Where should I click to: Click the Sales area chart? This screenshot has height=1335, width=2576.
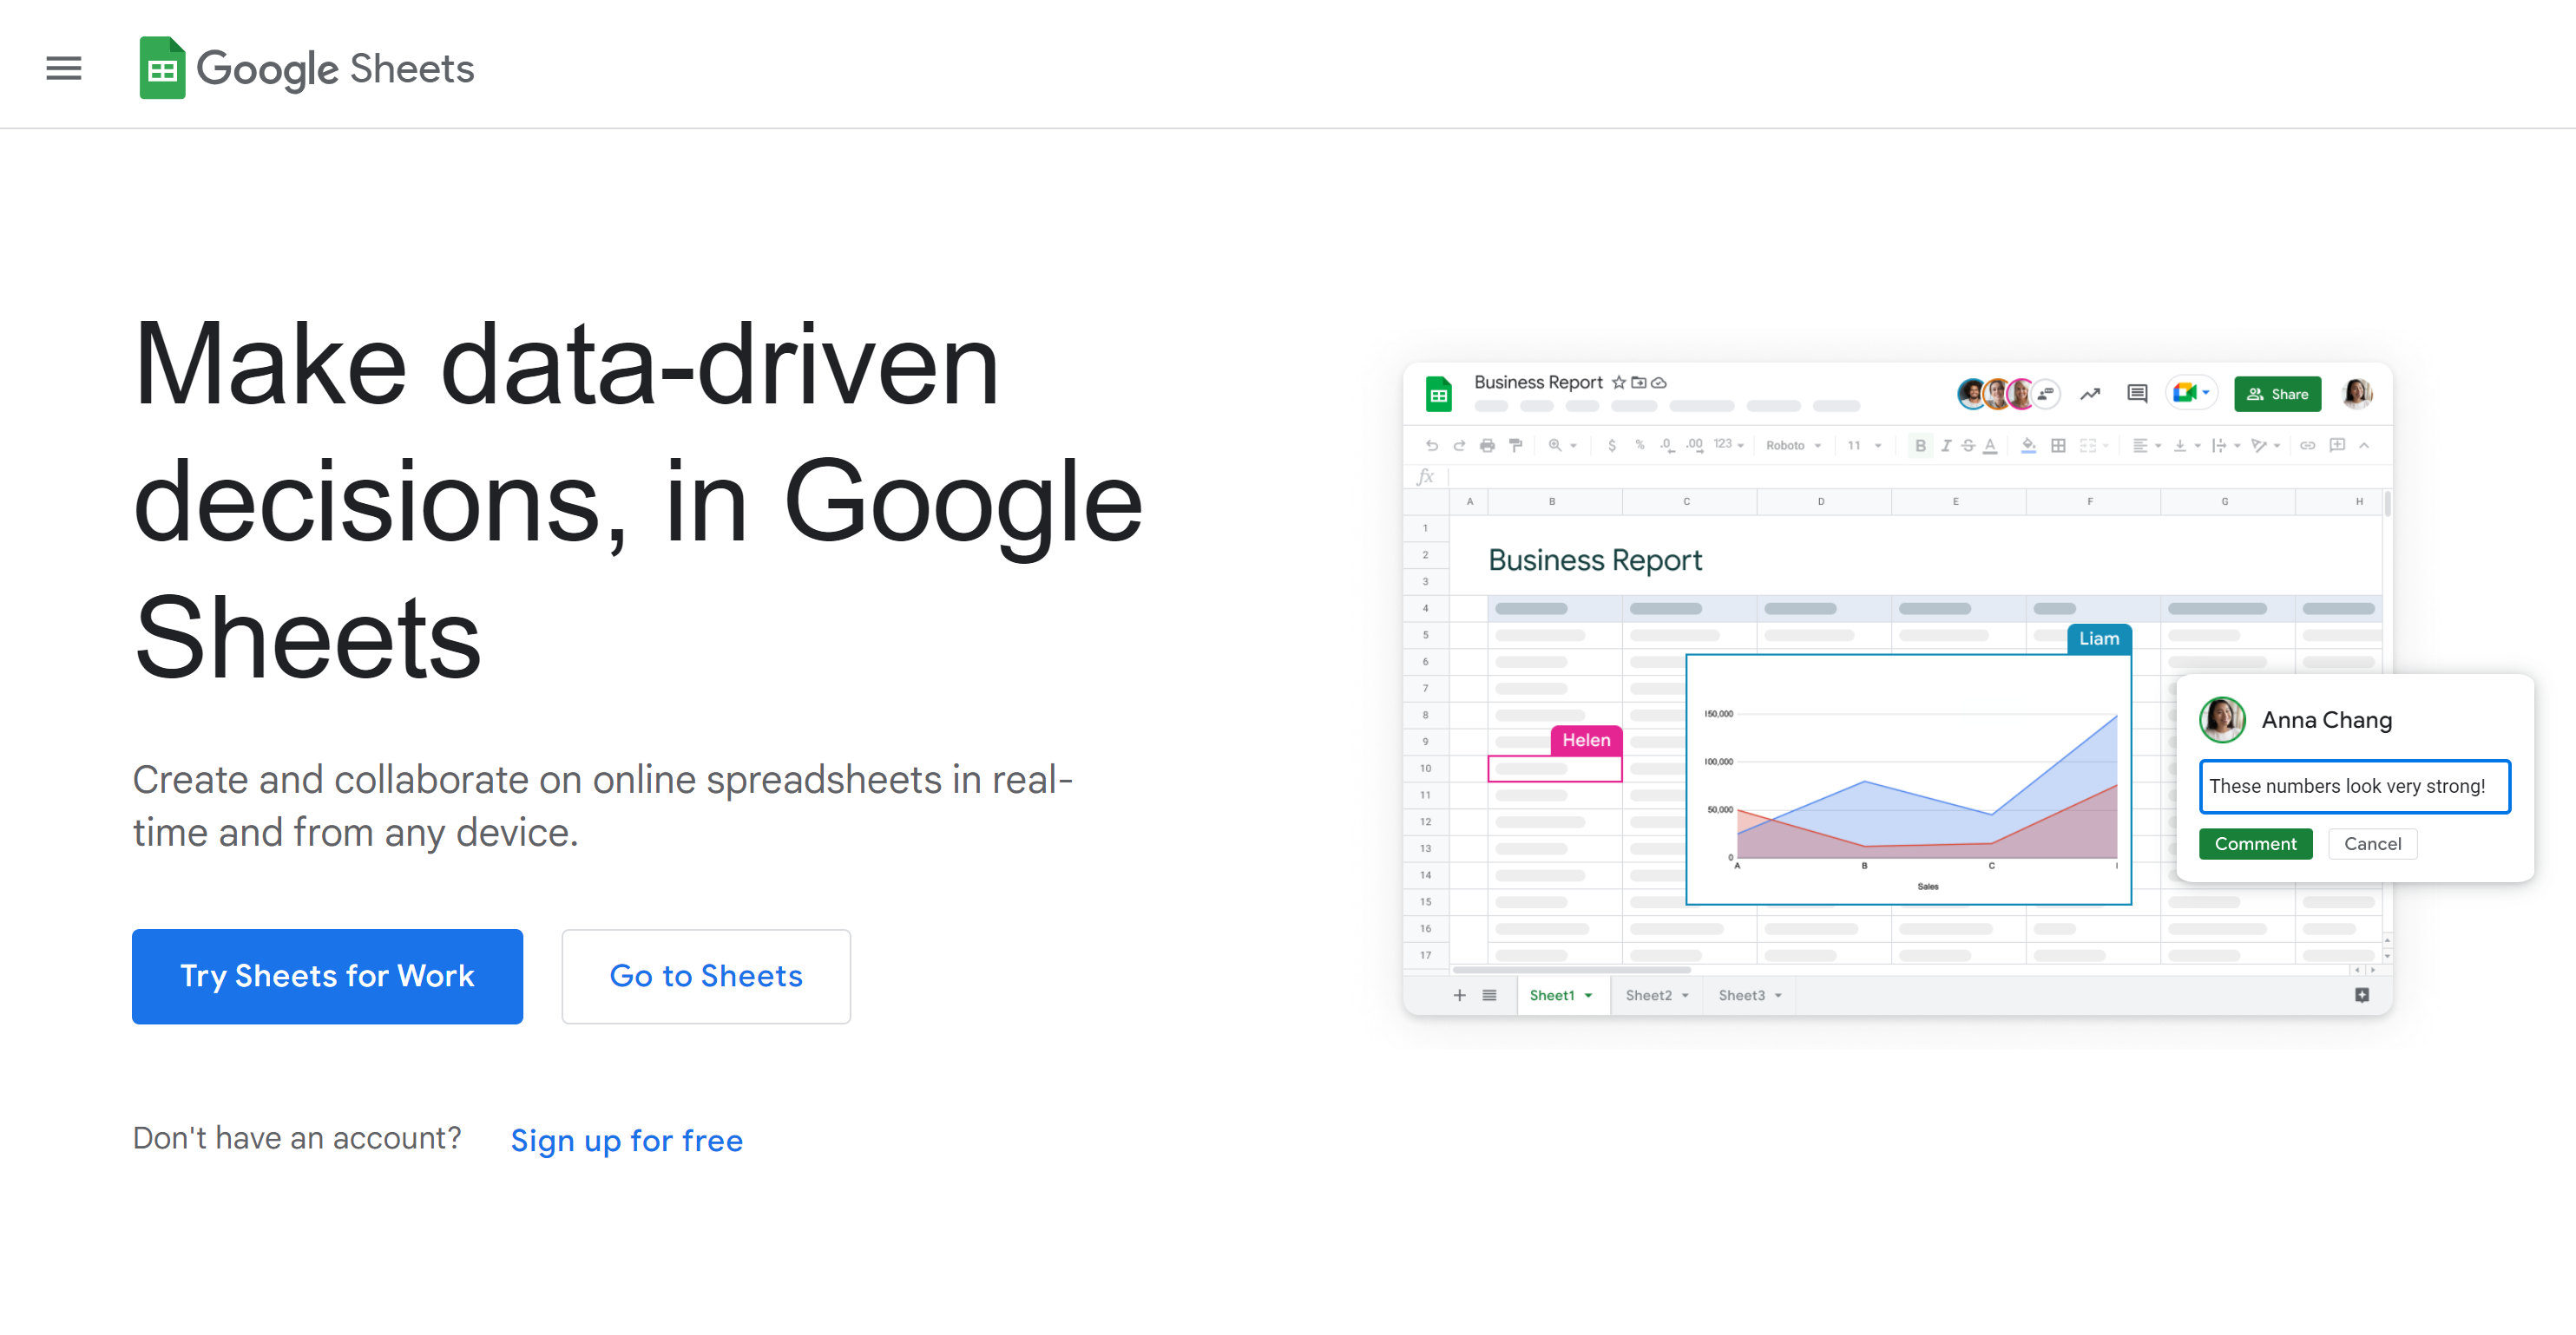click(x=1908, y=781)
